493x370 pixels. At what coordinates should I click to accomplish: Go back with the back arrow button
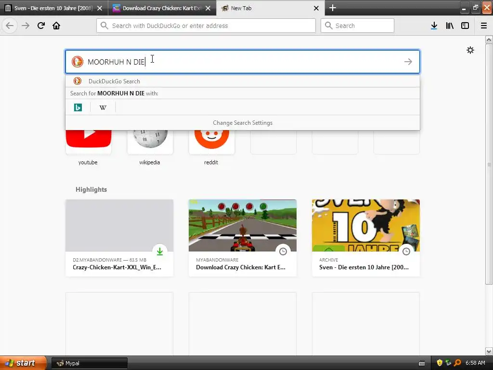coord(10,26)
